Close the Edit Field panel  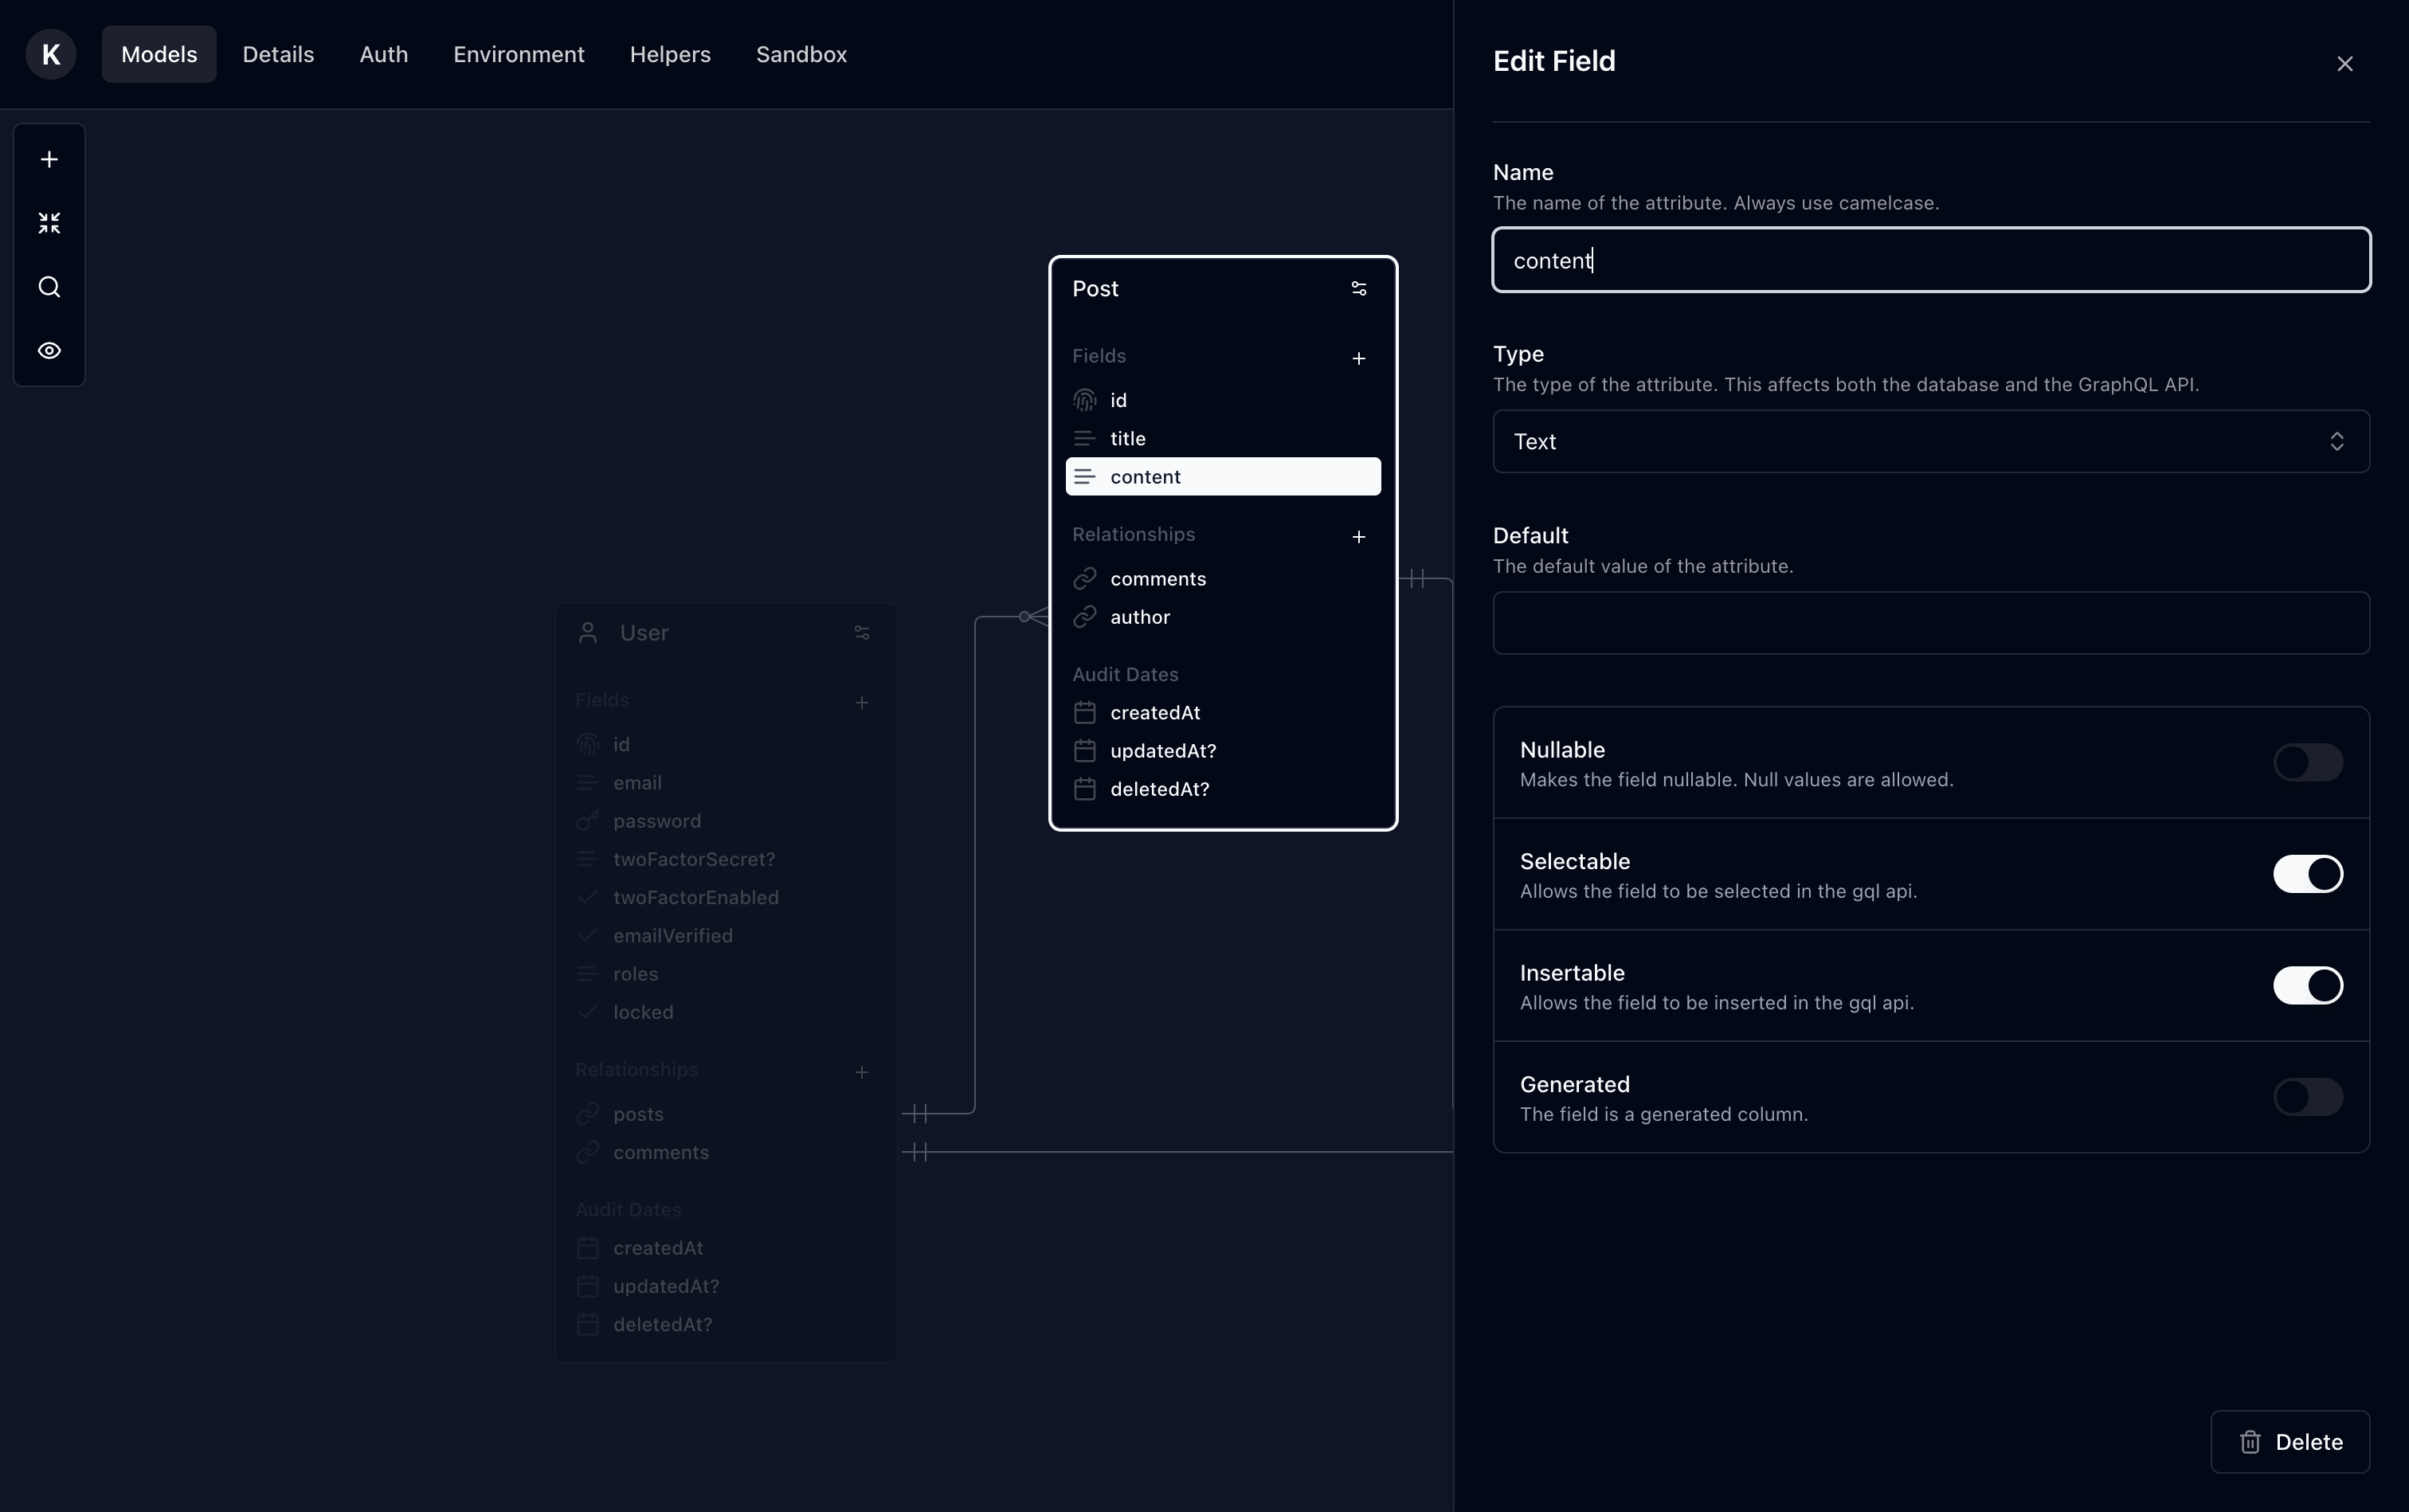pos(2344,64)
